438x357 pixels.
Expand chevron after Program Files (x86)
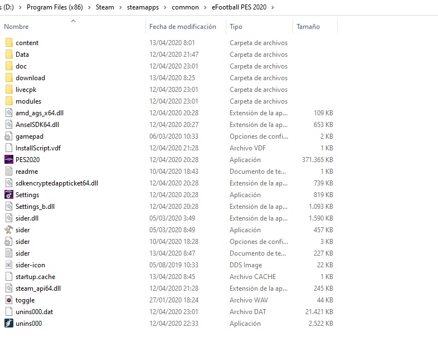pyautogui.click(x=89, y=8)
